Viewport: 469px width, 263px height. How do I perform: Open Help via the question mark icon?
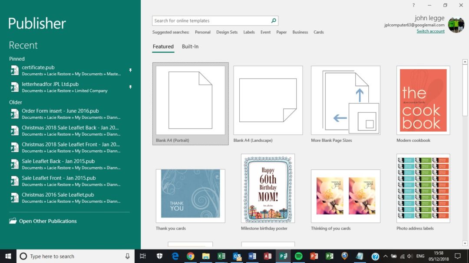(x=413, y=5)
